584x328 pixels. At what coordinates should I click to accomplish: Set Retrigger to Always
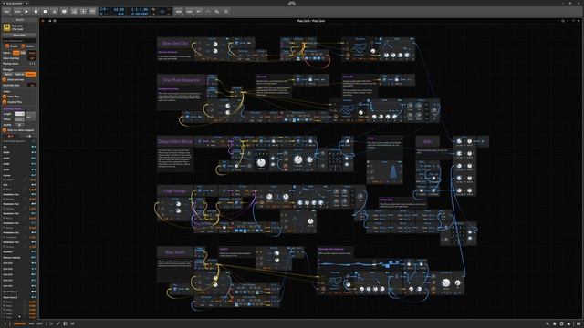click(x=31, y=75)
